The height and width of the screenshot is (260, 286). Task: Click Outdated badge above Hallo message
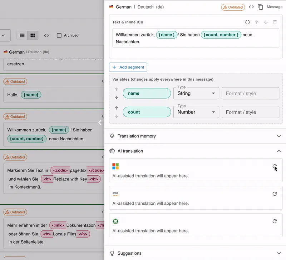[15, 81]
